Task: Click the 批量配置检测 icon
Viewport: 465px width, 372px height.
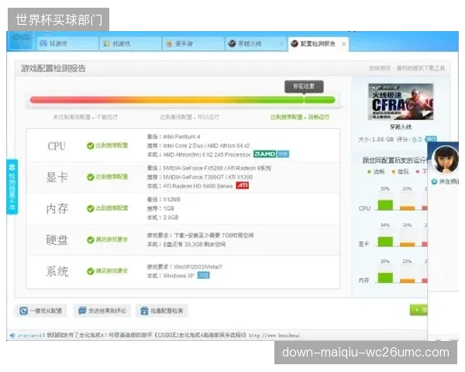Action: tap(144, 311)
